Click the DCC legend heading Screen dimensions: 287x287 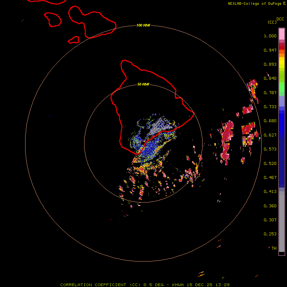(x=280, y=19)
